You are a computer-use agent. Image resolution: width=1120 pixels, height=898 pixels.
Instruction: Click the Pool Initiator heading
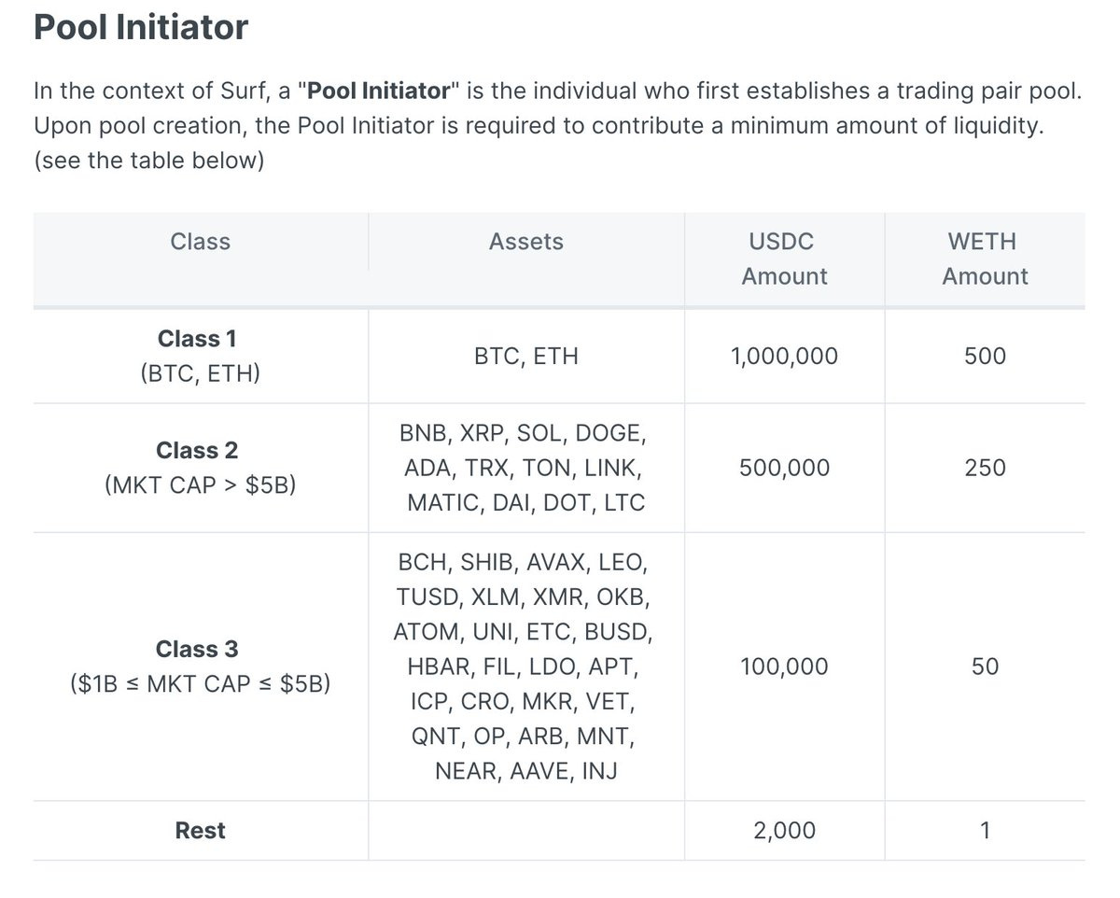[141, 28]
